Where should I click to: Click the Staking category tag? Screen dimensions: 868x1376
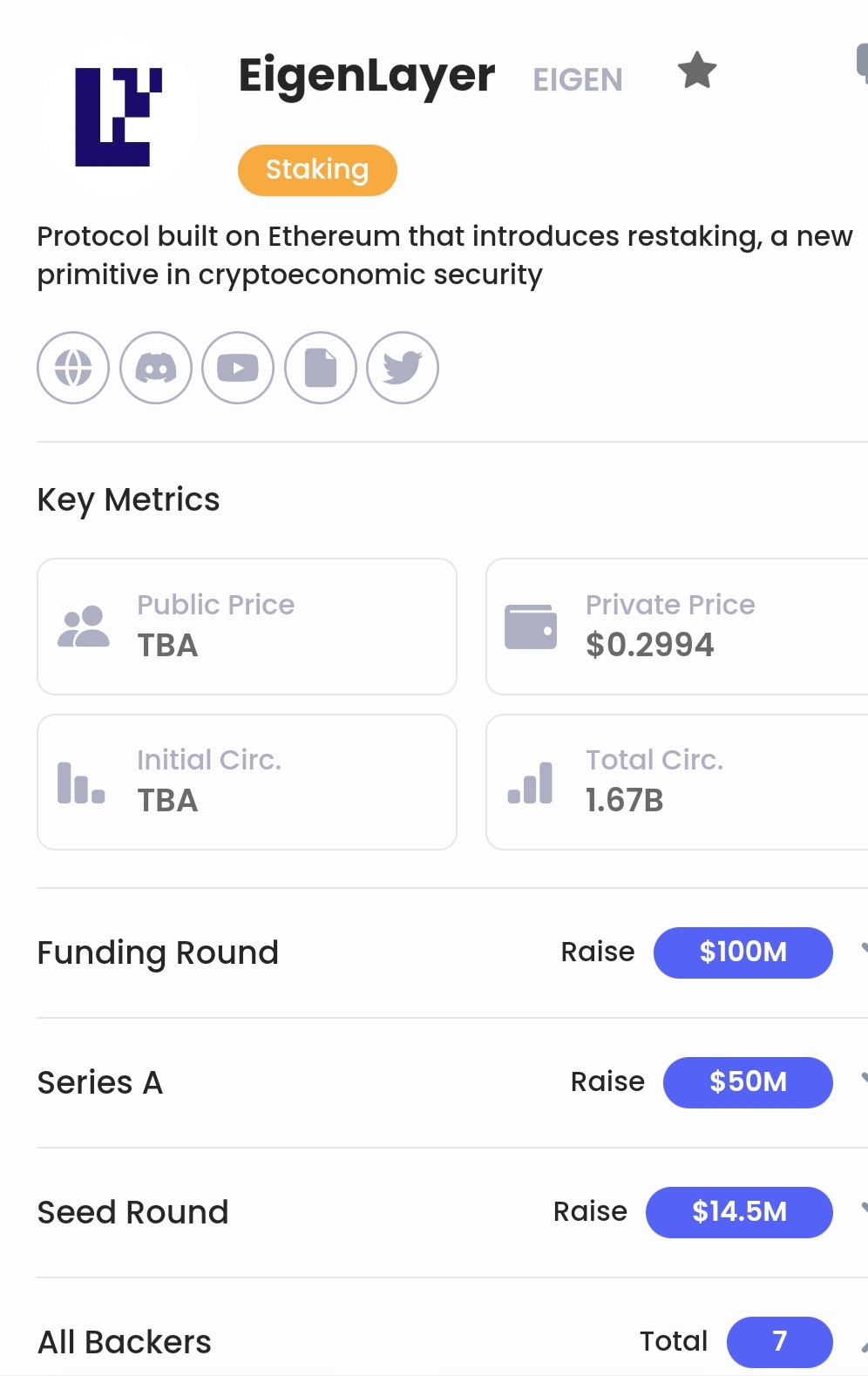(317, 170)
